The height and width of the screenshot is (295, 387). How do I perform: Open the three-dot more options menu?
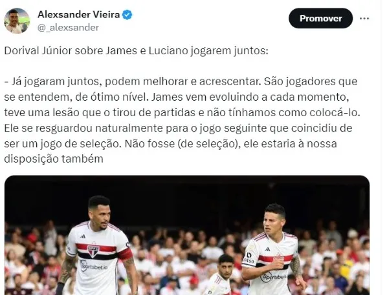pyautogui.click(x=364, y=19)
